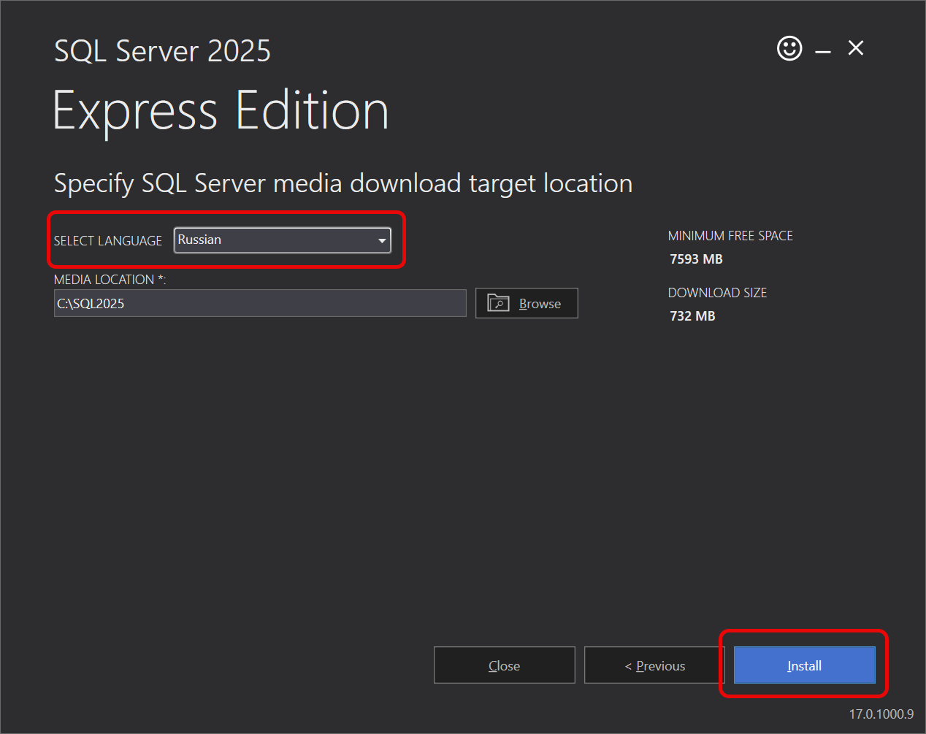
Task: Click the Close button
Action: tap(504, 665)
